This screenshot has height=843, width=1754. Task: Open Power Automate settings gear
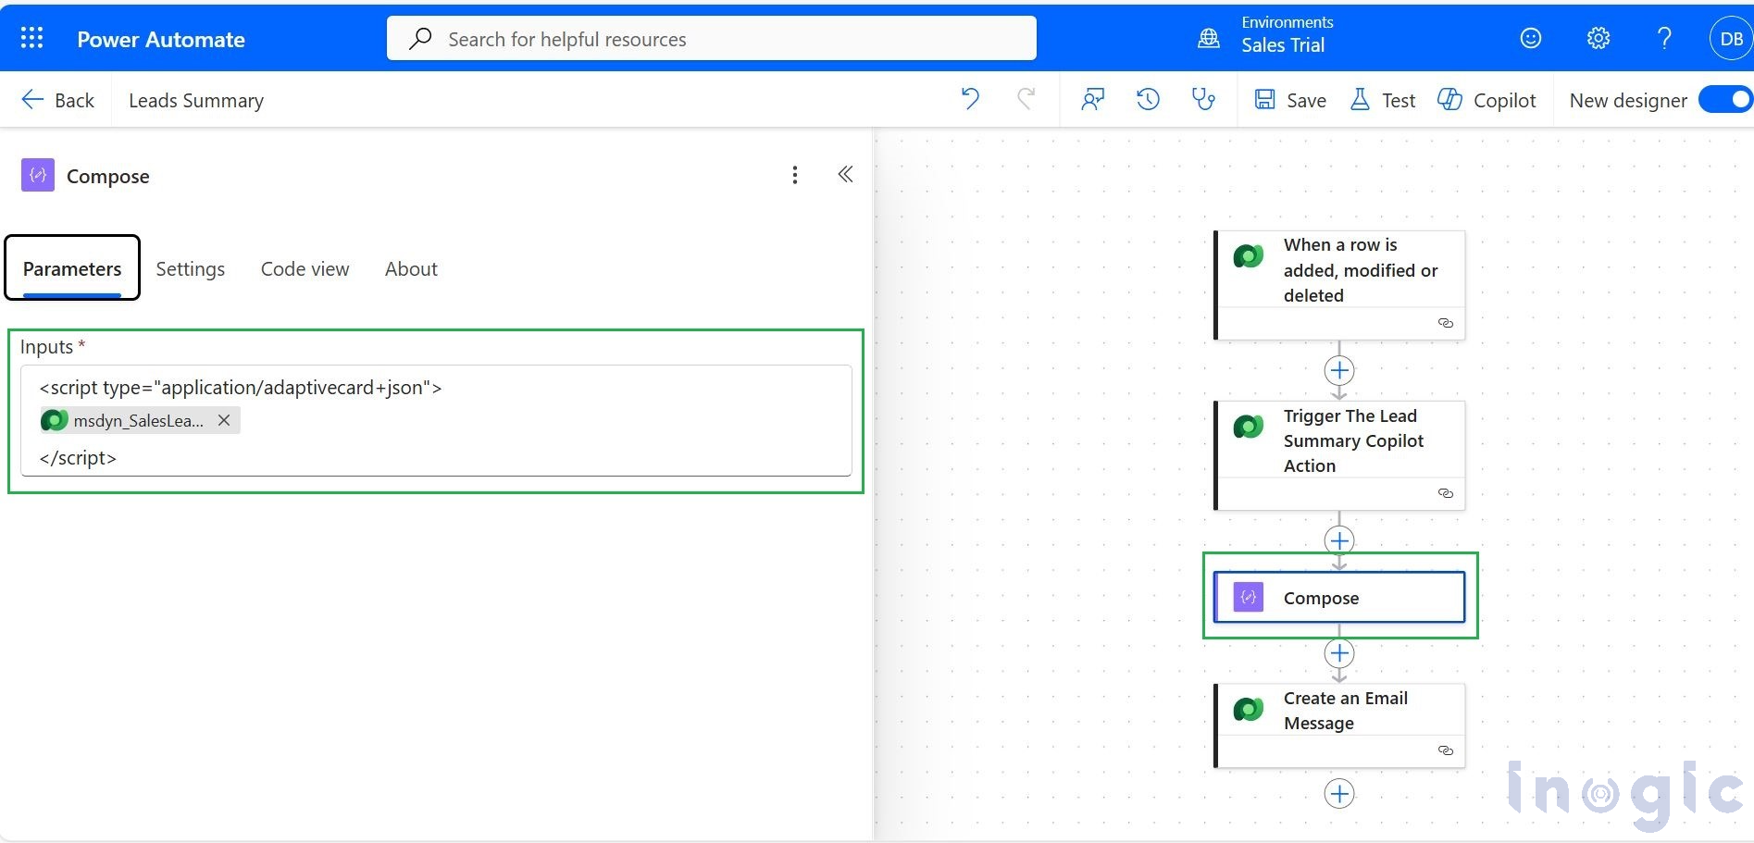[x=1597, y=38]
